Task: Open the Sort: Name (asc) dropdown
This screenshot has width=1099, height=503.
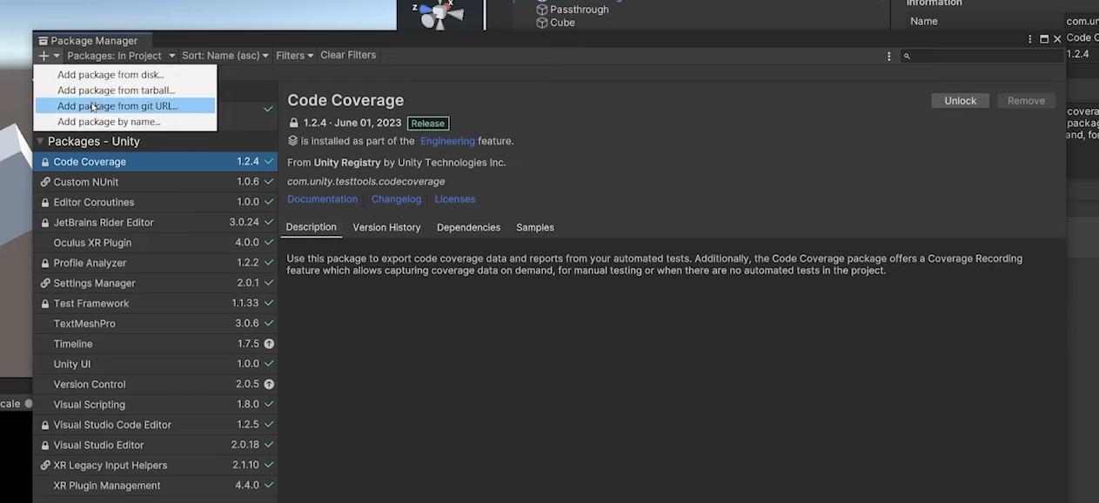Action: (x=225, y=56)
